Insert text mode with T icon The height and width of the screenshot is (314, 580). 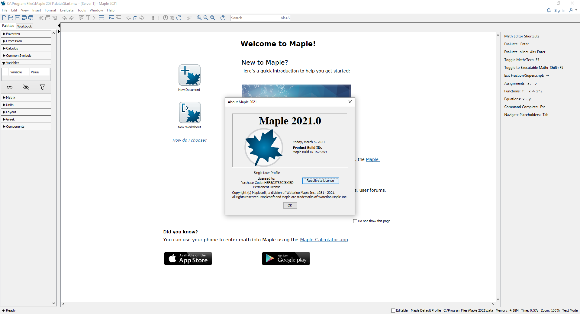click(88, 18)
